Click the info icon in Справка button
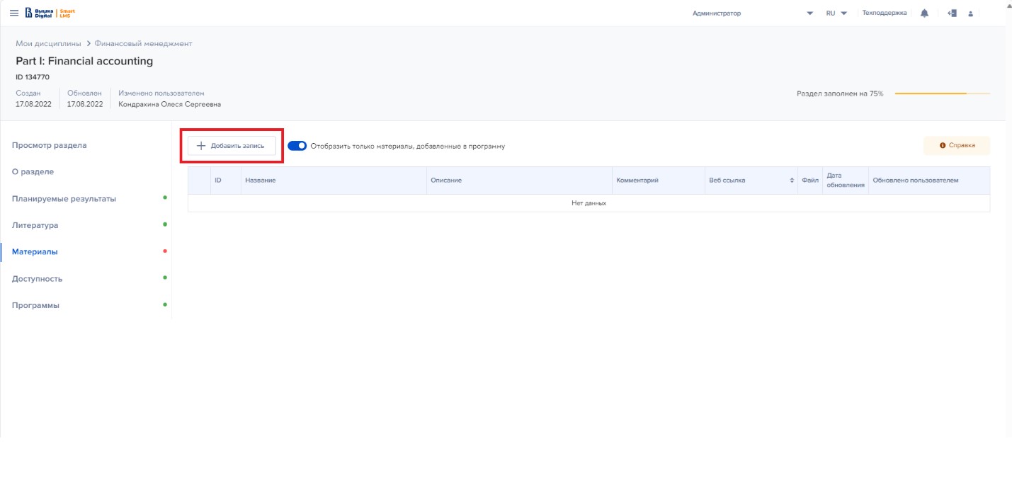 (x=943, y=146)
